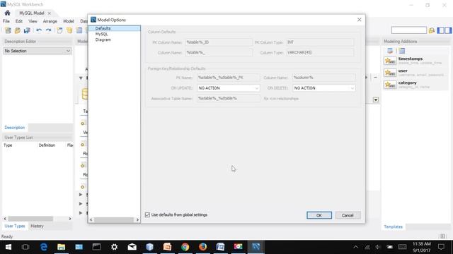The height and width of the screenshot is (254, 453).
Task: Open Chrome from the taskbar
Action: pos(185,247)
